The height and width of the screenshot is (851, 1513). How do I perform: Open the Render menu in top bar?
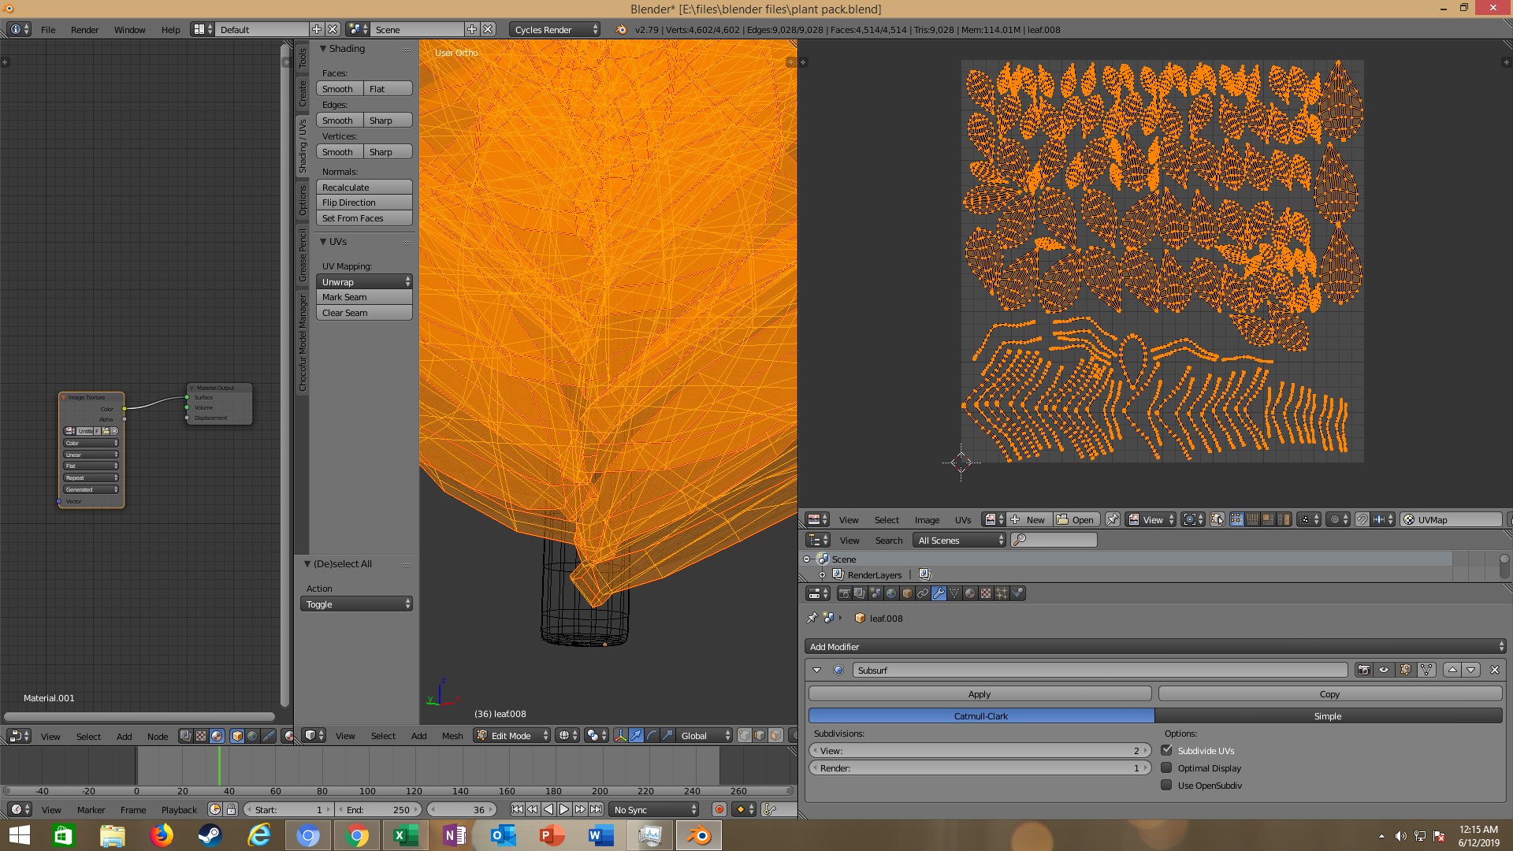[84, 30]
